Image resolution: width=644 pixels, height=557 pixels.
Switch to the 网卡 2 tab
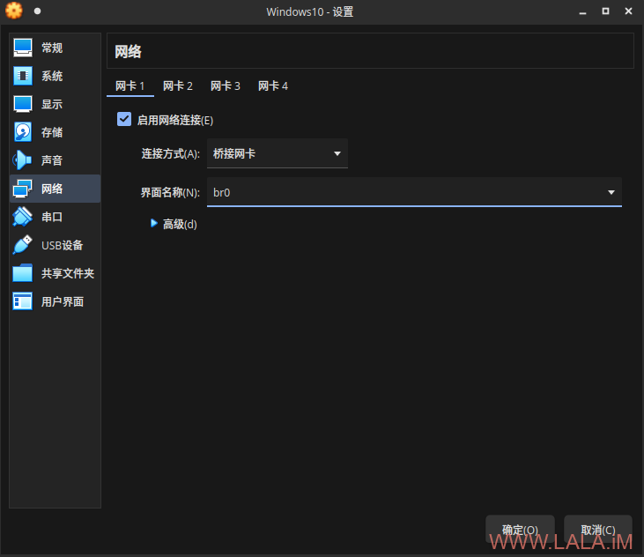[x=178, y=85]
